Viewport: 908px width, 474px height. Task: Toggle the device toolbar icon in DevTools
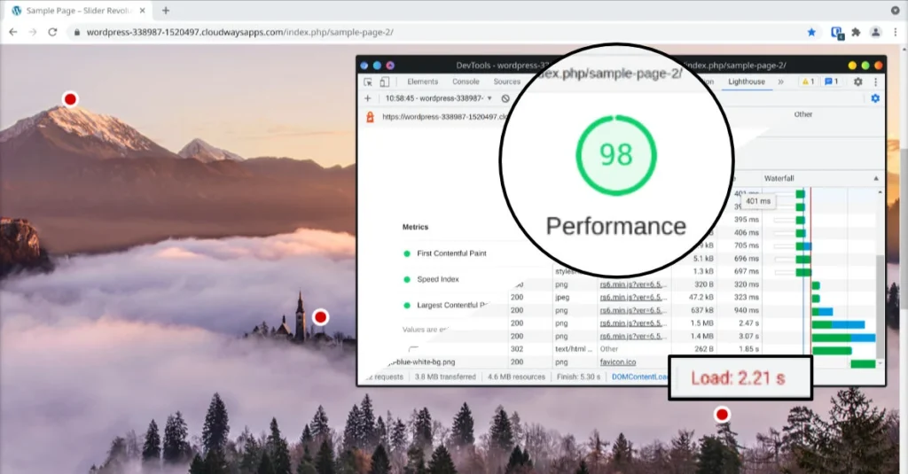(x=385, y=82)
